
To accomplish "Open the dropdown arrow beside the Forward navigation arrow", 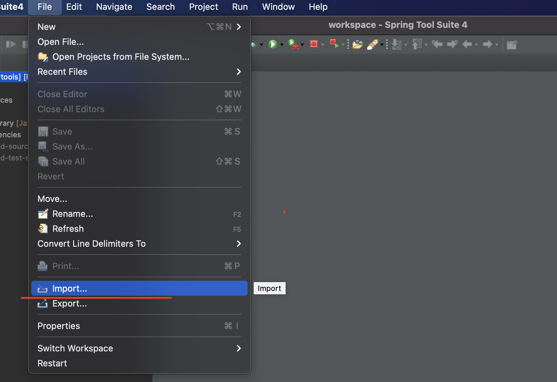I will [497, 45].
